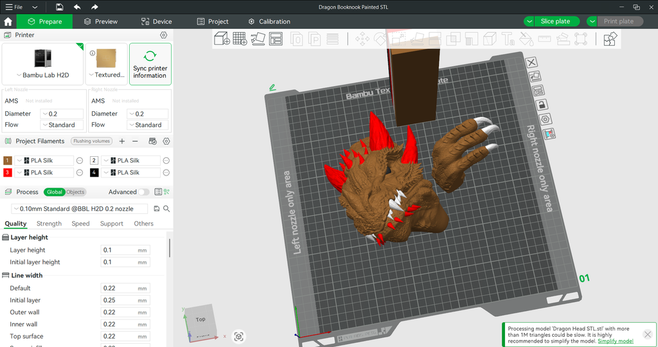Toggle the Advanced settings switch

point(143,192)
